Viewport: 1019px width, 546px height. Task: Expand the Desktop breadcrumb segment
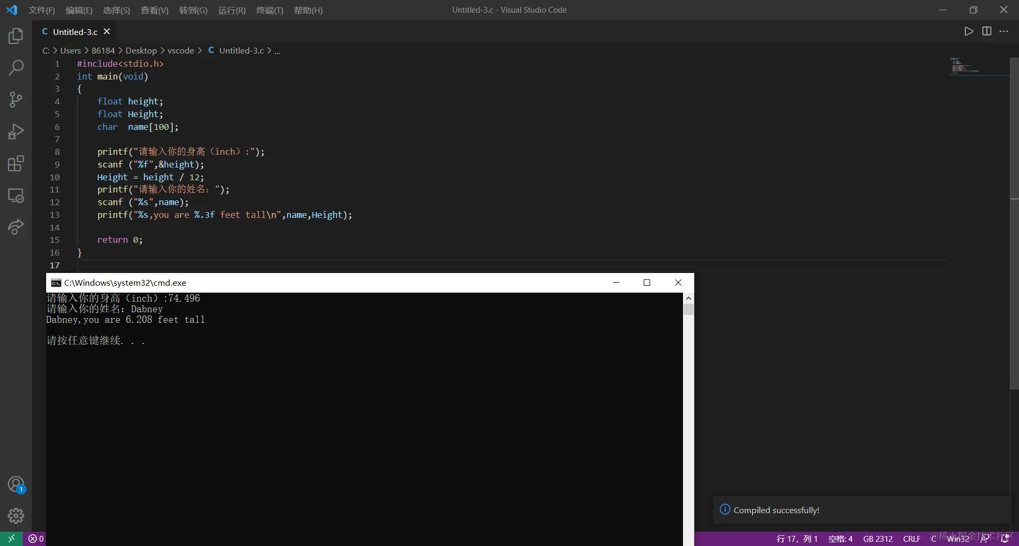141,51
